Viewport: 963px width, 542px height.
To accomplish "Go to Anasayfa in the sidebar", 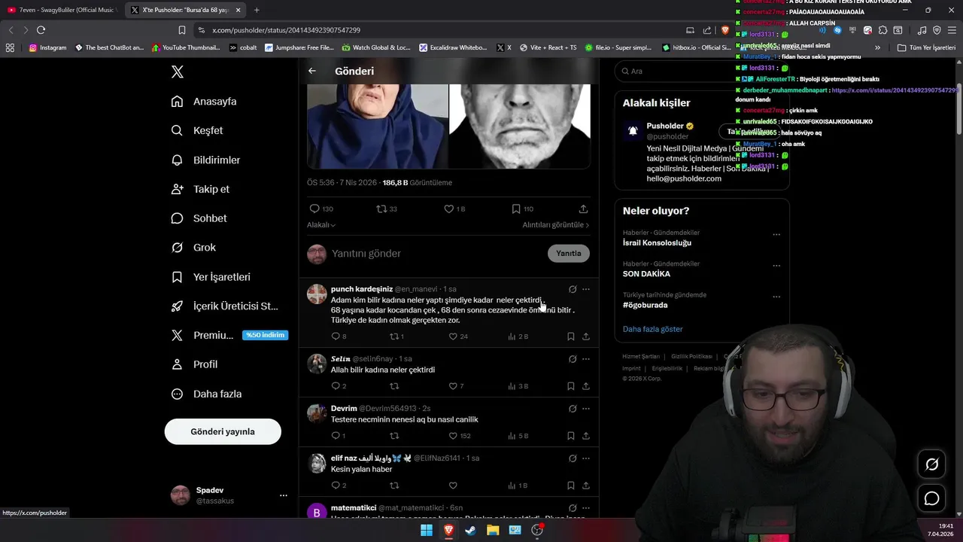I will click(x=204, y=102).
